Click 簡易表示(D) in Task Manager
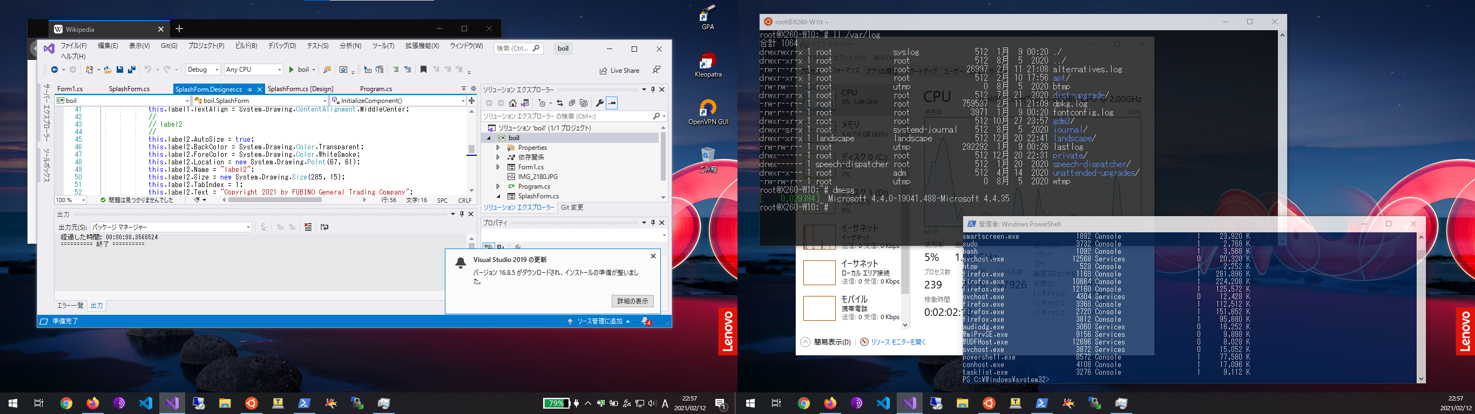 [826, 342]
